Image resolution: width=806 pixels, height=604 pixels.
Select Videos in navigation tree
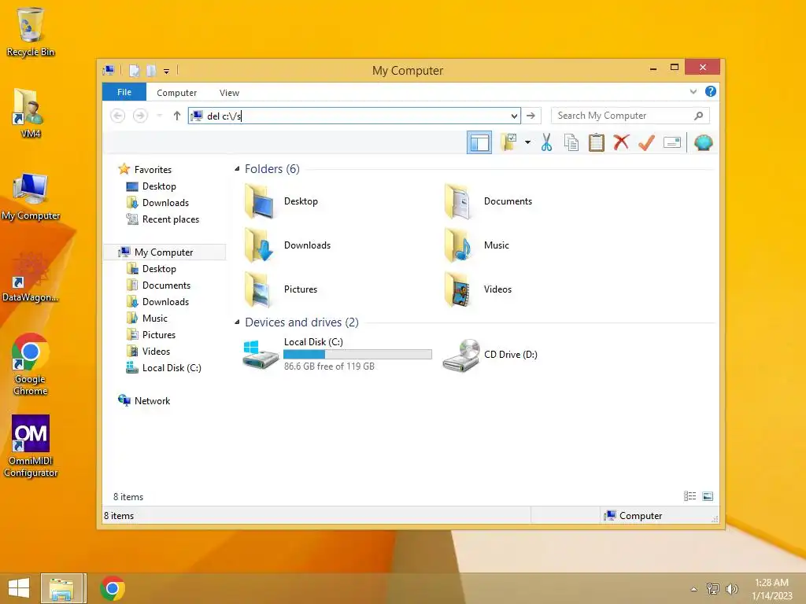click(x=149, y=352)
